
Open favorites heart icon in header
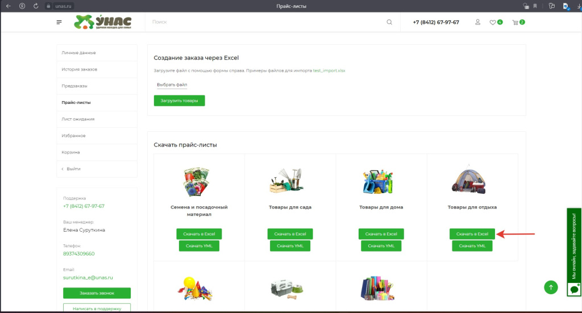pos(493,23)
